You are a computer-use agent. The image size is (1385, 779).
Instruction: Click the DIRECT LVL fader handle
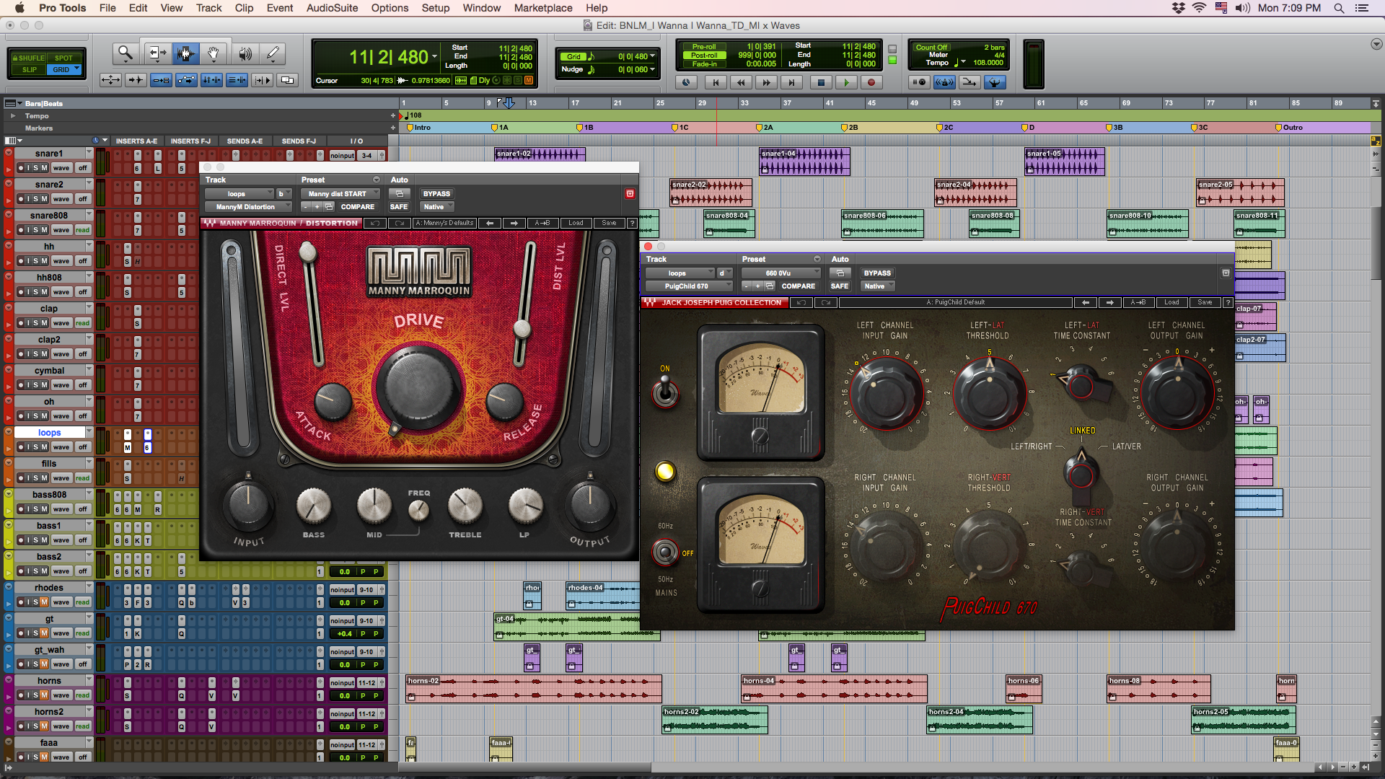(308, 252)
